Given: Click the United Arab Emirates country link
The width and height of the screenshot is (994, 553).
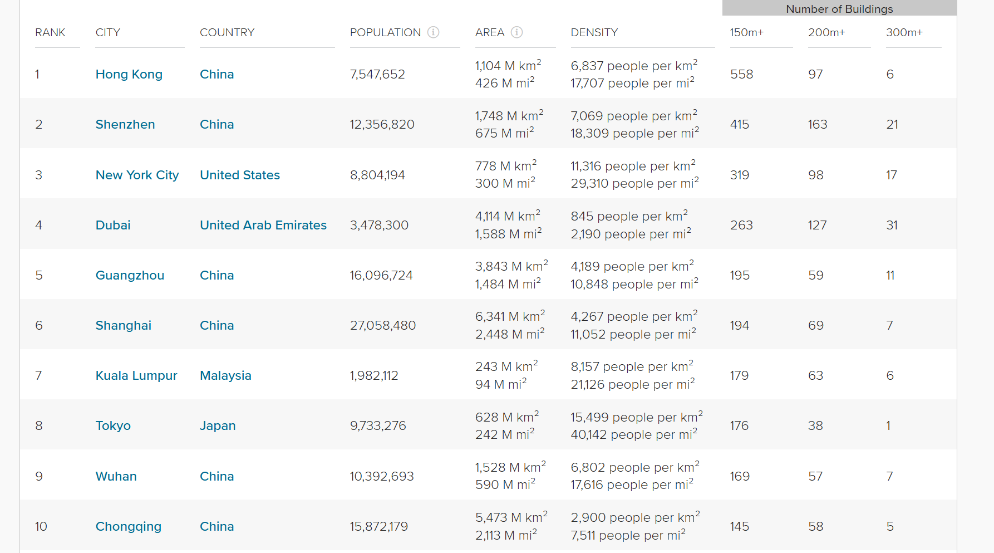Looking at the screenshot, I should 263,225.
